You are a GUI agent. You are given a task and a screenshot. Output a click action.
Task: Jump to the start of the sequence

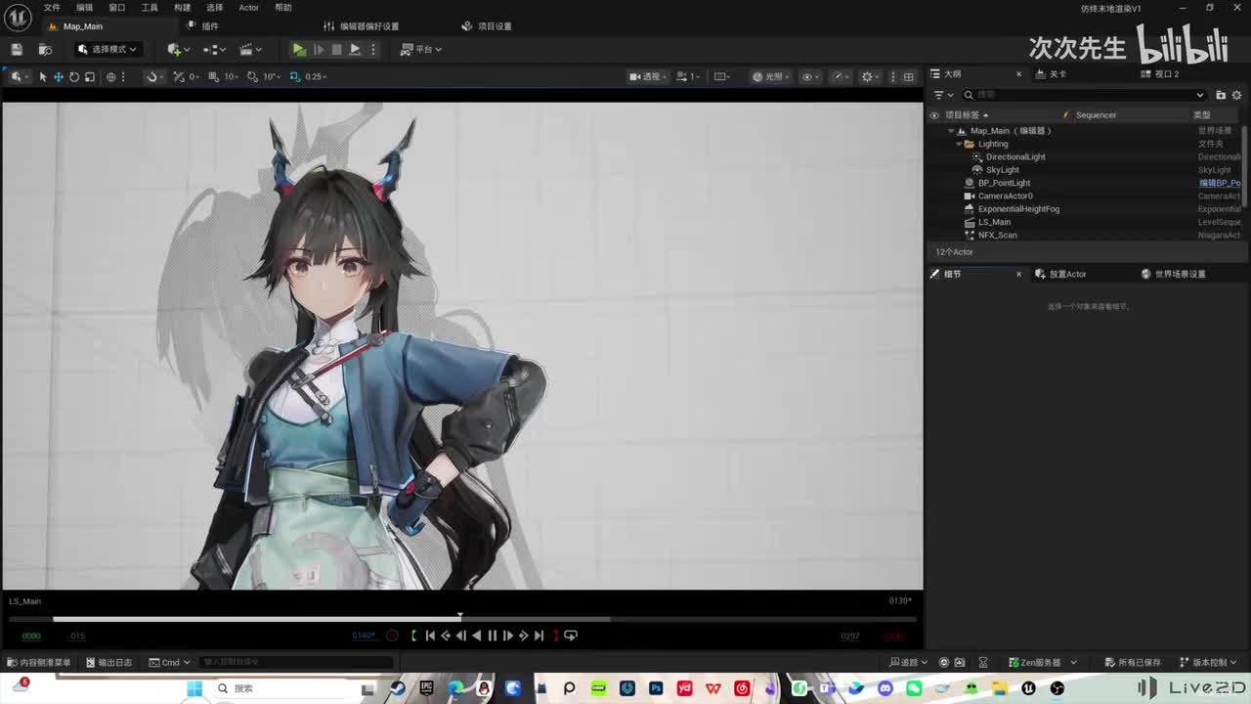click(429, 636)
